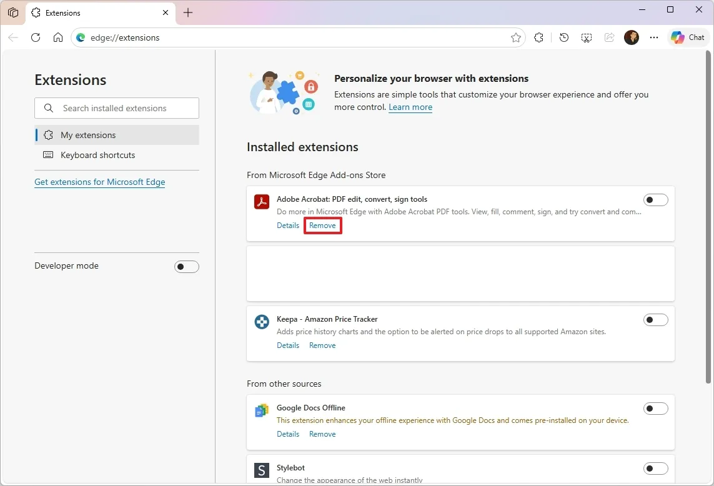Remove the Google Docs Offline extension

tap(322, 434)
